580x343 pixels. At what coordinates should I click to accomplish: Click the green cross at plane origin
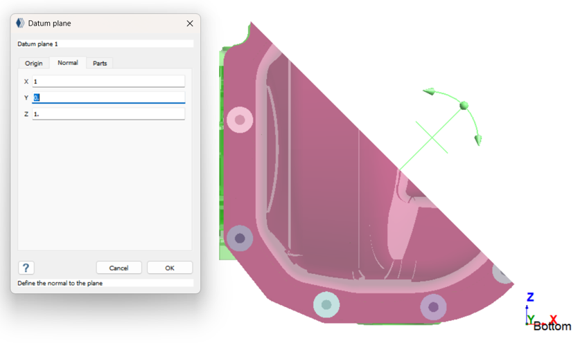[432, 137]
